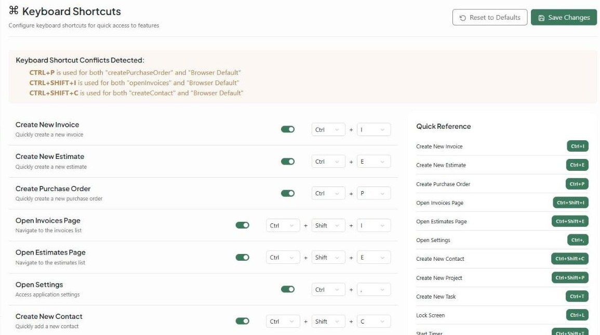Toggle the Create New Contact shortcut
Screen dimensions: 600x335
[242, 321]
